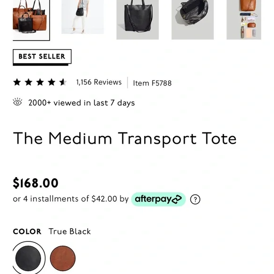View the black tote front view thumbnail
Image resolution: width=274 pixels, height=274 pixels.
(137, 20)
